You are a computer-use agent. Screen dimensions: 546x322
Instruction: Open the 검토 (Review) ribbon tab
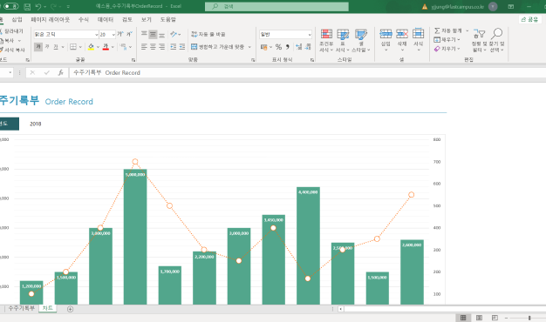point(127,19)
